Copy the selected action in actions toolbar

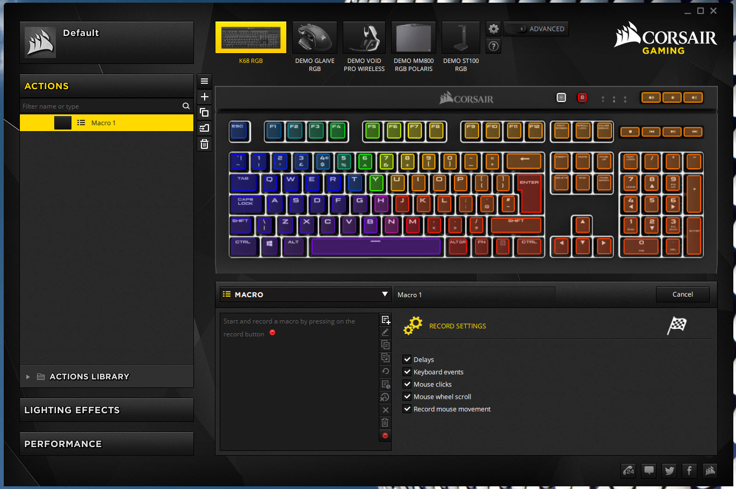(204, 112)
